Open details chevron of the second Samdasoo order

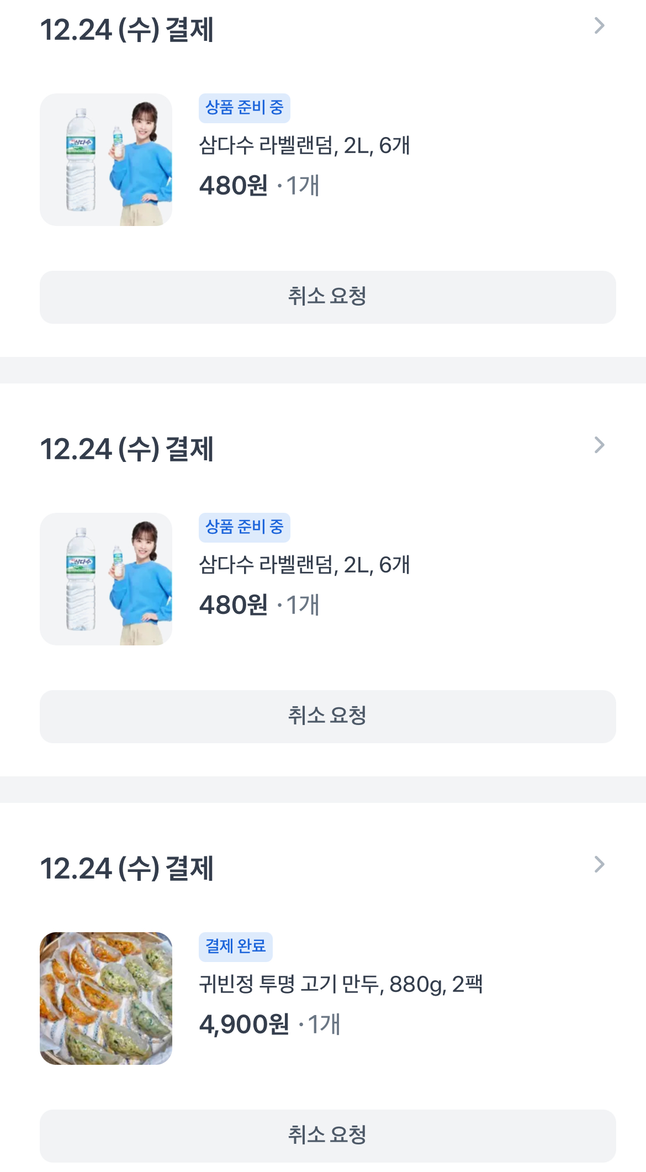(x=599, y=445)
